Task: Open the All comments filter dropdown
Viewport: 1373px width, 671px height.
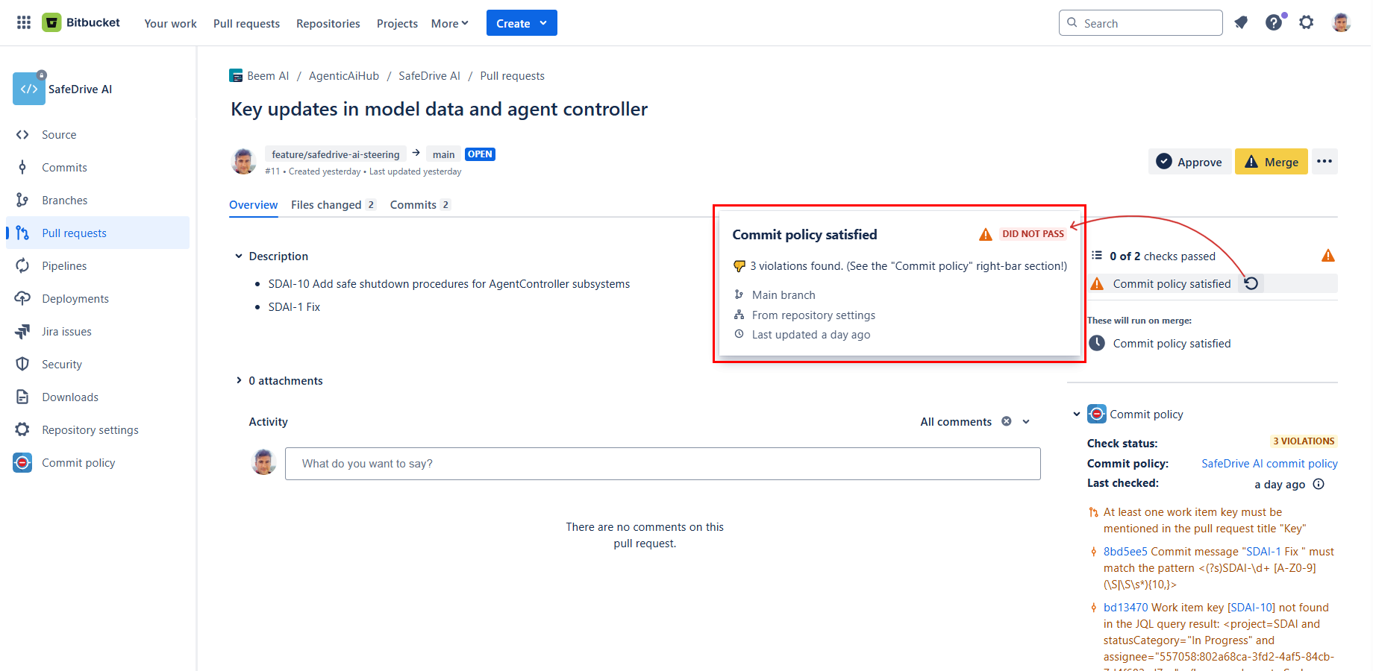Action: (1026, 421)
